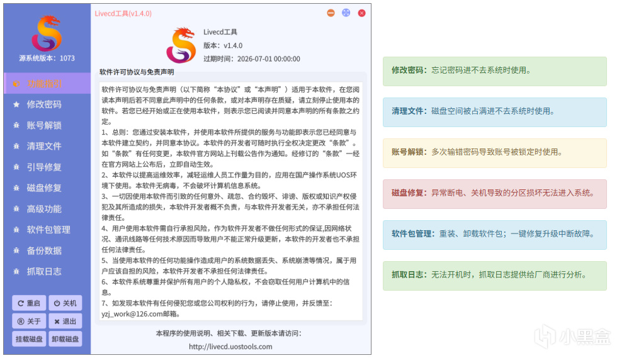The width and height of the screenshot is (629, 358).
Task: Select 磁盘修复 in the sidebar
Action: (x=47, y=187)
